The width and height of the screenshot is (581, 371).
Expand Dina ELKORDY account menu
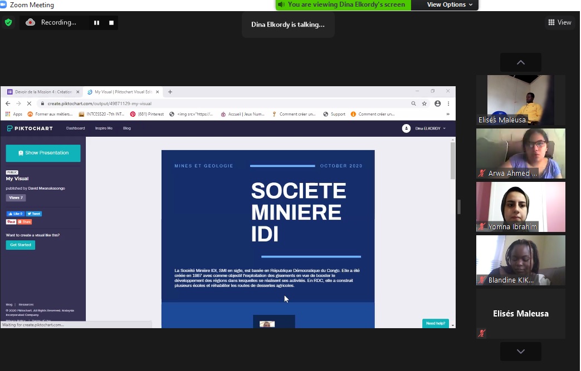click(x=424, y=128)
